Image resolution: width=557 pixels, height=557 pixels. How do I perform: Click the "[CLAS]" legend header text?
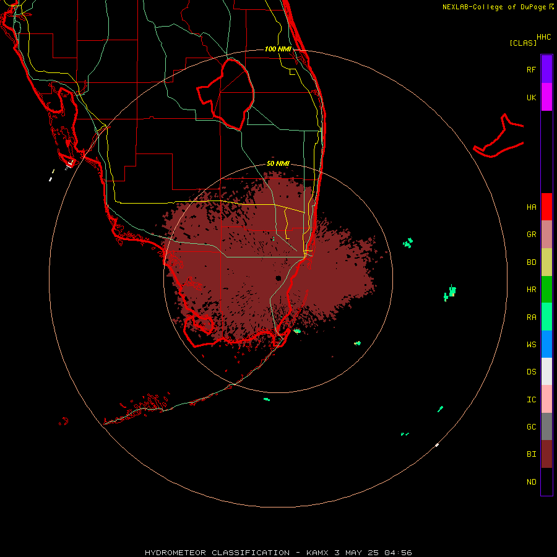click(523, 43)
